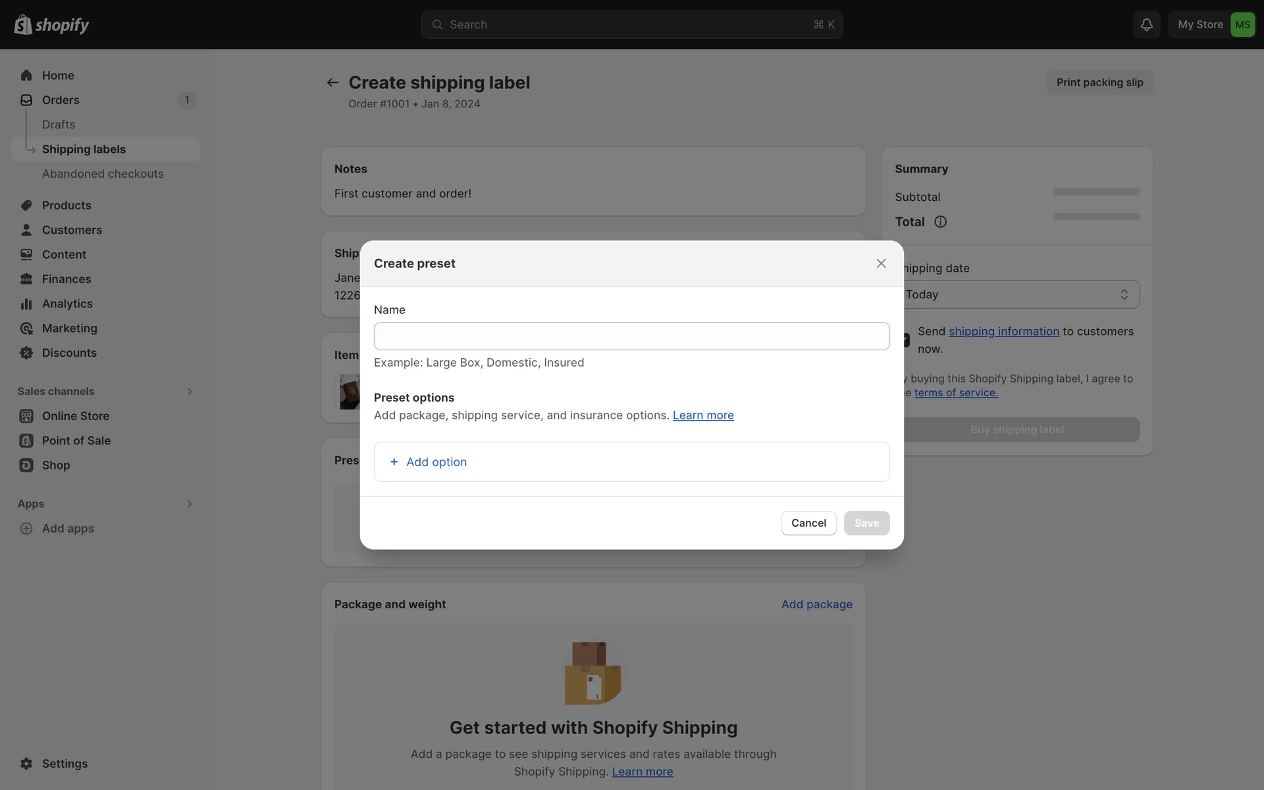Close the Create preset dialog
Image resolution: width=1264 pixels, height=790 pixels.
pos(881,263)
